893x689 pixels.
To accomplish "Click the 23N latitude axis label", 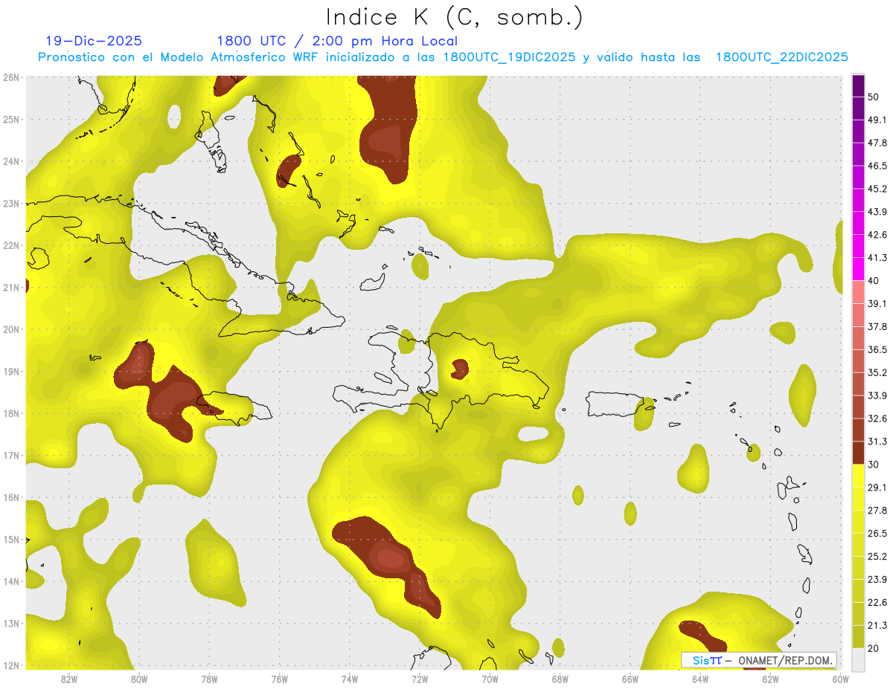I will point(10,203).
